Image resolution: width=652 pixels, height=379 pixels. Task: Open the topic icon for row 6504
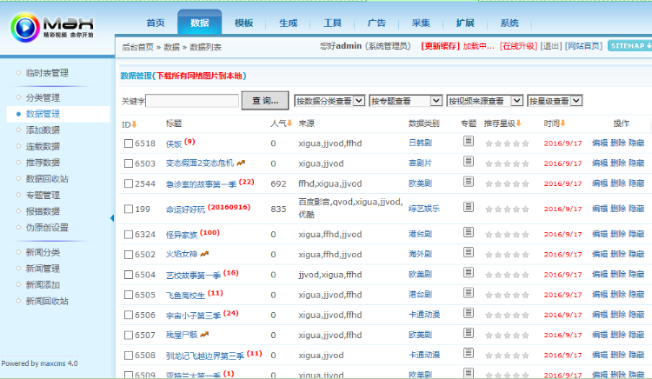[x=469, y=273]
